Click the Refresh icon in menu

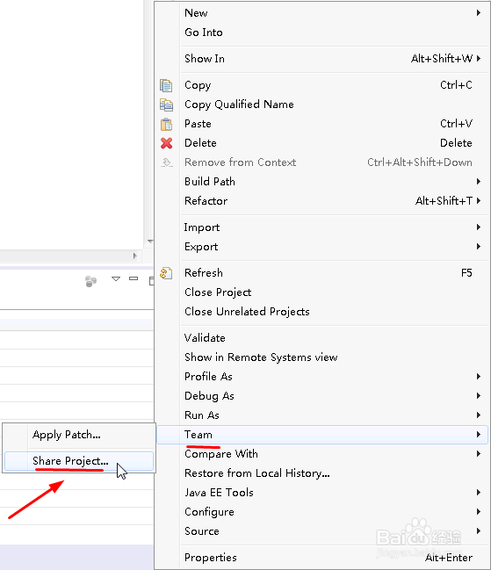(x=166, y=273)
